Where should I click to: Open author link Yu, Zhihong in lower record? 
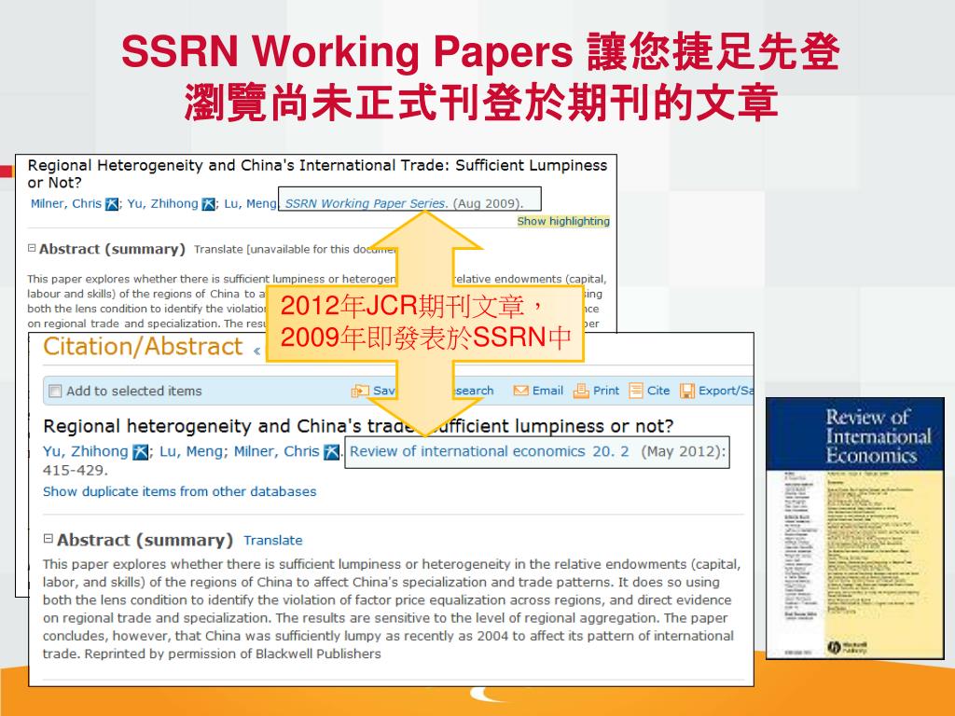coord(85,451)
